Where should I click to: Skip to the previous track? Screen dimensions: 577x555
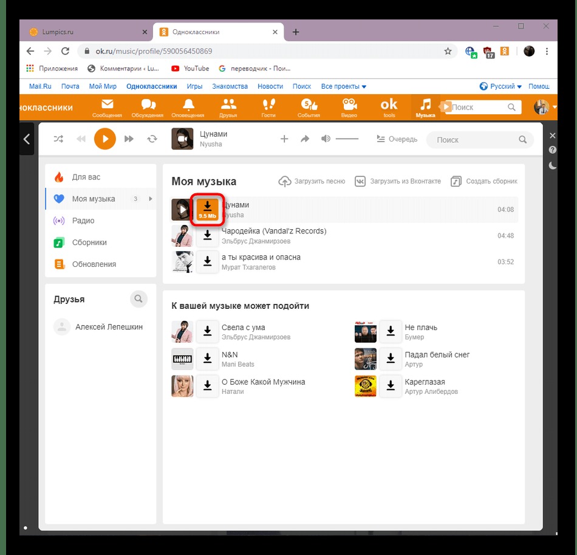tap(81, 139)
